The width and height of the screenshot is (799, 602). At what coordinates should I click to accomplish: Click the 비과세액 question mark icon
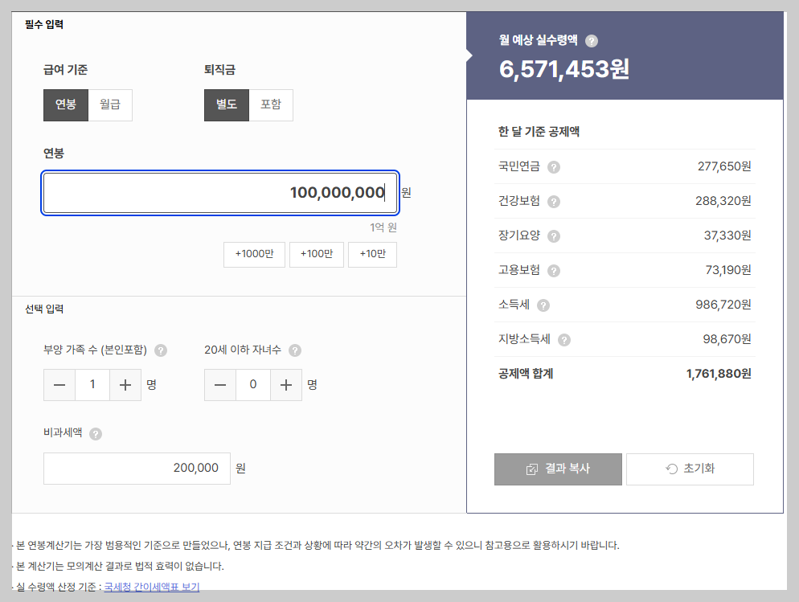pos(97,434)
